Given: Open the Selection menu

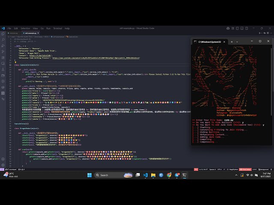Looking at the screenshot, I should click(25, 28).
